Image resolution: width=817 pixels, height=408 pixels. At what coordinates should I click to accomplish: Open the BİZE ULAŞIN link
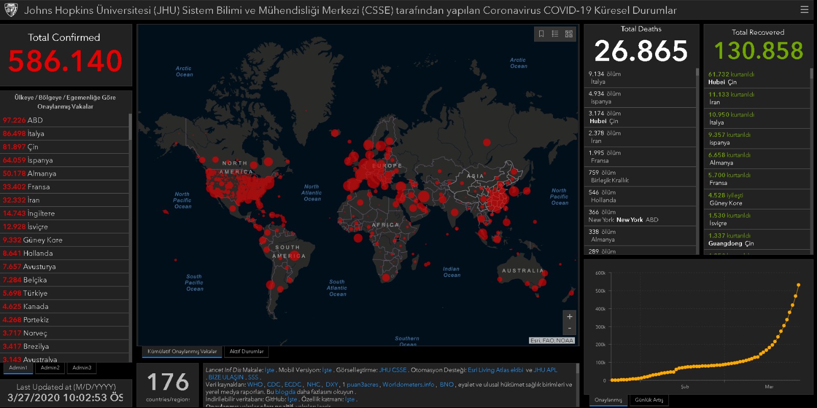[x=226, y=377]
